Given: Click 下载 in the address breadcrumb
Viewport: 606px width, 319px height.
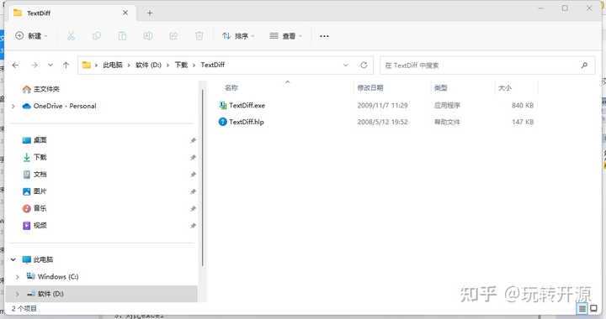Looking at the screenshot, I should click(181, 65).
